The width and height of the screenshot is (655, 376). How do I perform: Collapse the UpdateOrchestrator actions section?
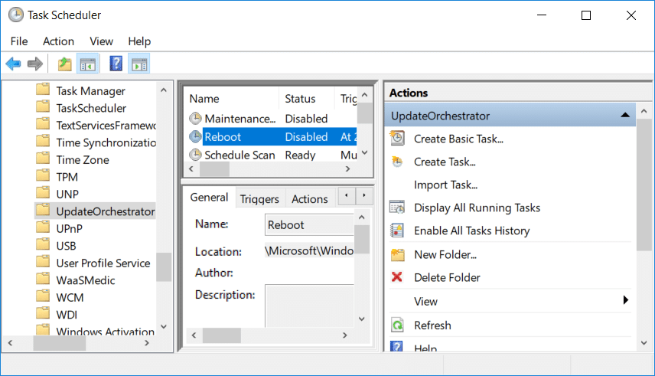pyautogui.click(x=625, y=116)
